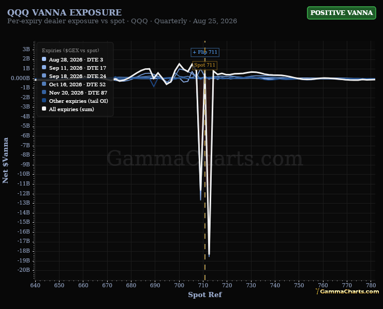Click the '-18B' y-axis tick label
This screenshot has width=383, height=309.
24,251
